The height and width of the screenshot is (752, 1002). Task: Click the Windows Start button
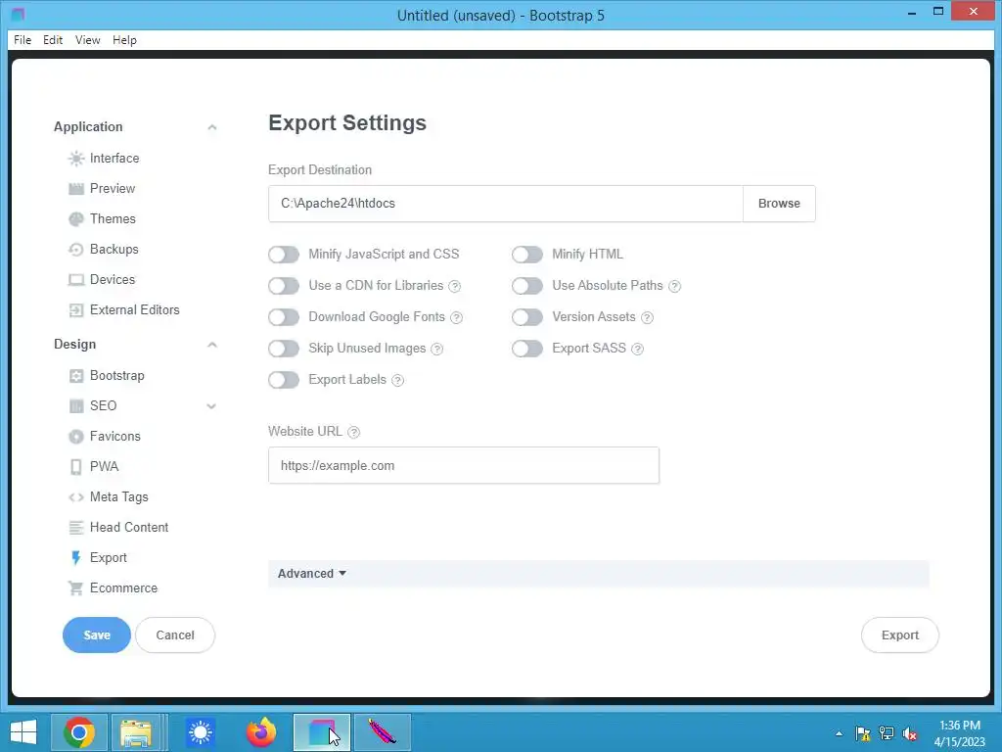tap(23, 732)
